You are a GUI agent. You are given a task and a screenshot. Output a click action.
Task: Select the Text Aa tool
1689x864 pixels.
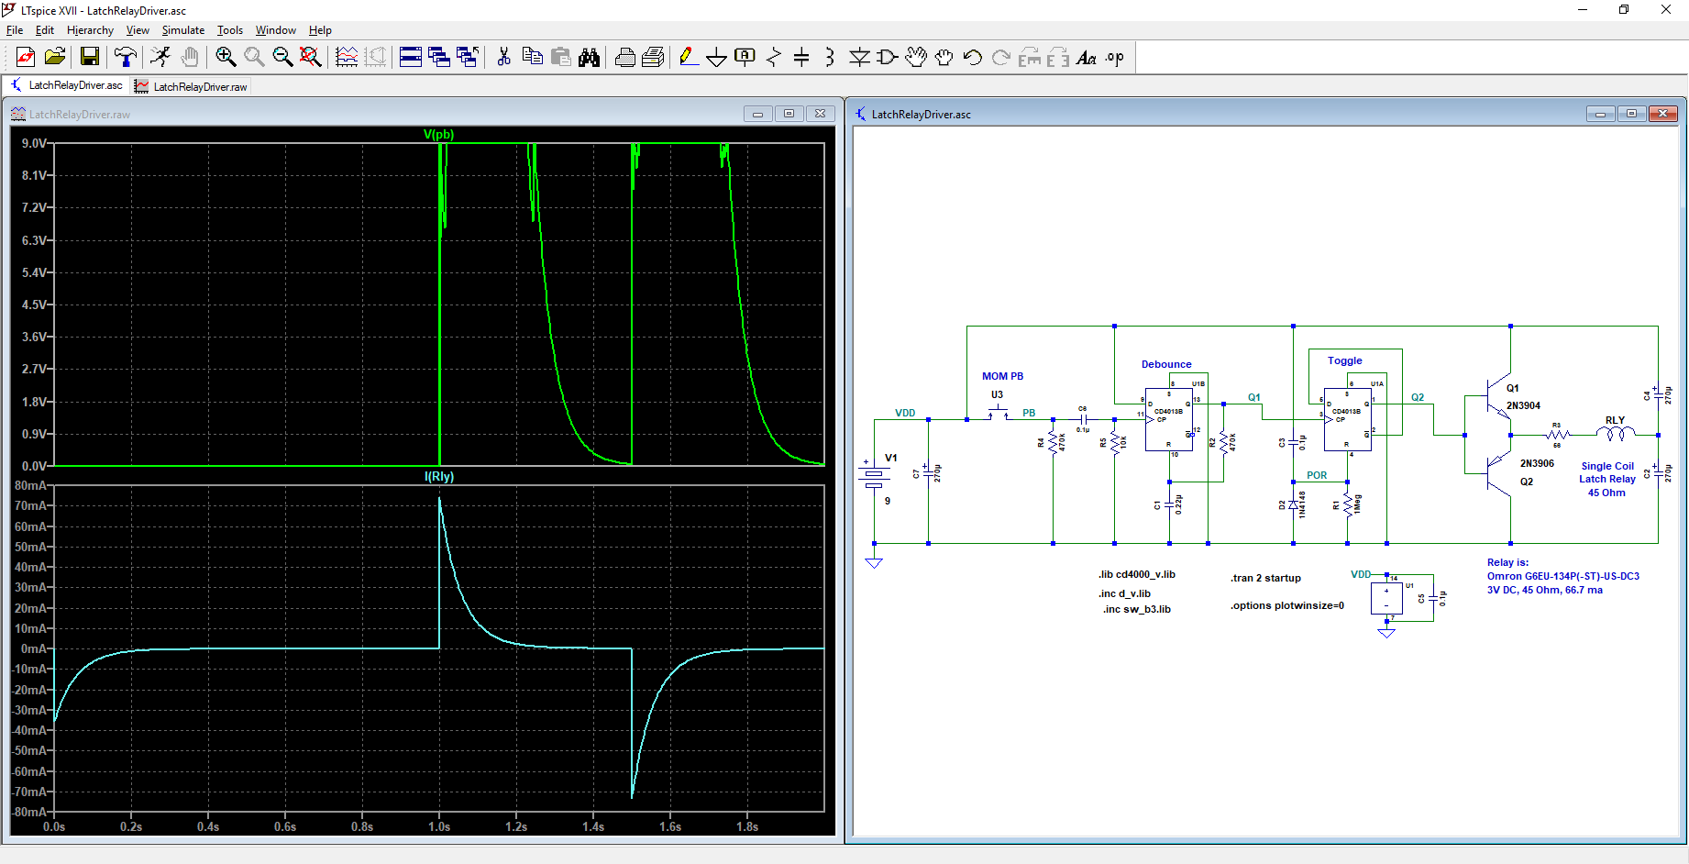[1087, 58]
